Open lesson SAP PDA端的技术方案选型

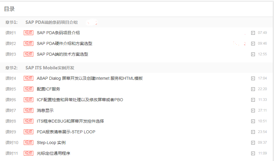pos(62,54)
